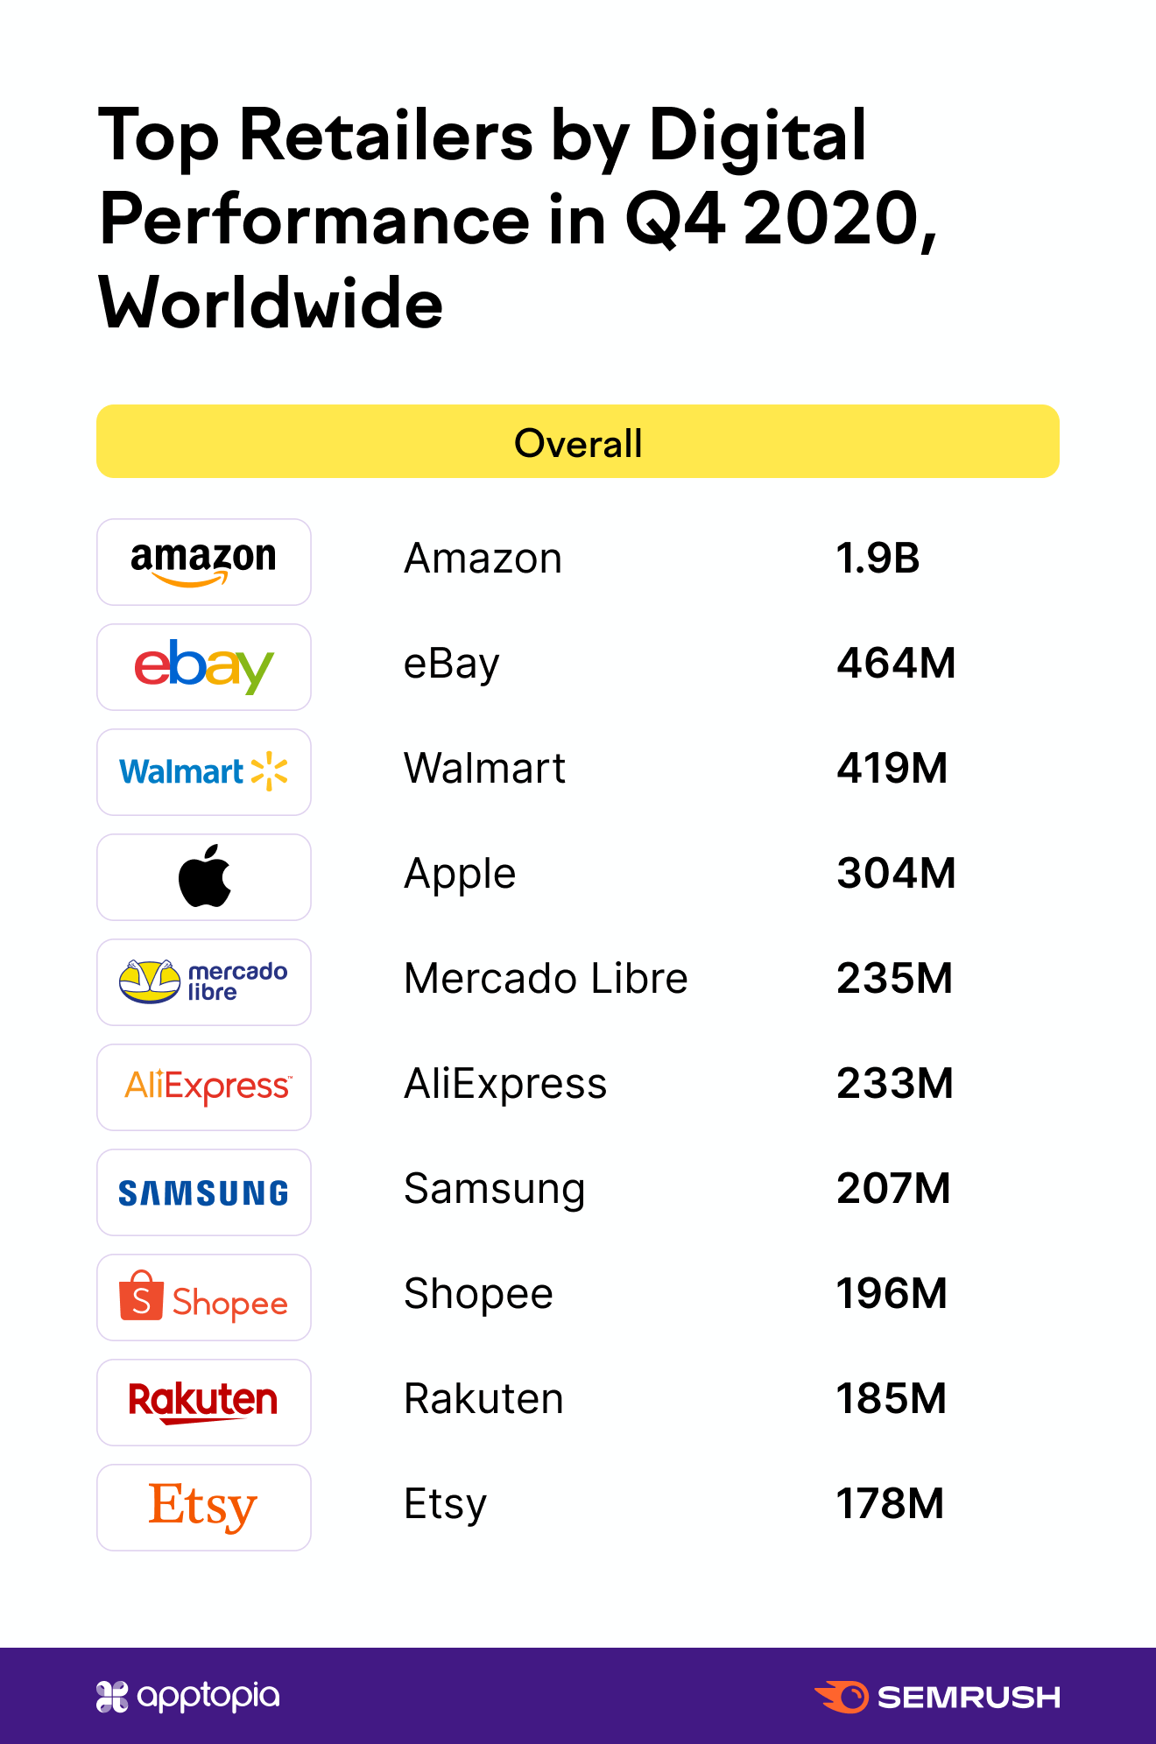The image size is (1156, 1744).
Task: Click the Samsung logo tile
Action: [204, 1192]
